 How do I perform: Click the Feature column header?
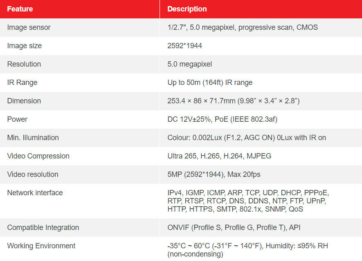pos(20,9)
